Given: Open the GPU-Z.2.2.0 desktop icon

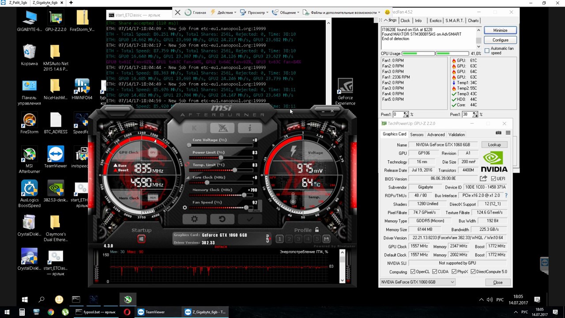Looking at the screenshot, I should pos(56,21).
